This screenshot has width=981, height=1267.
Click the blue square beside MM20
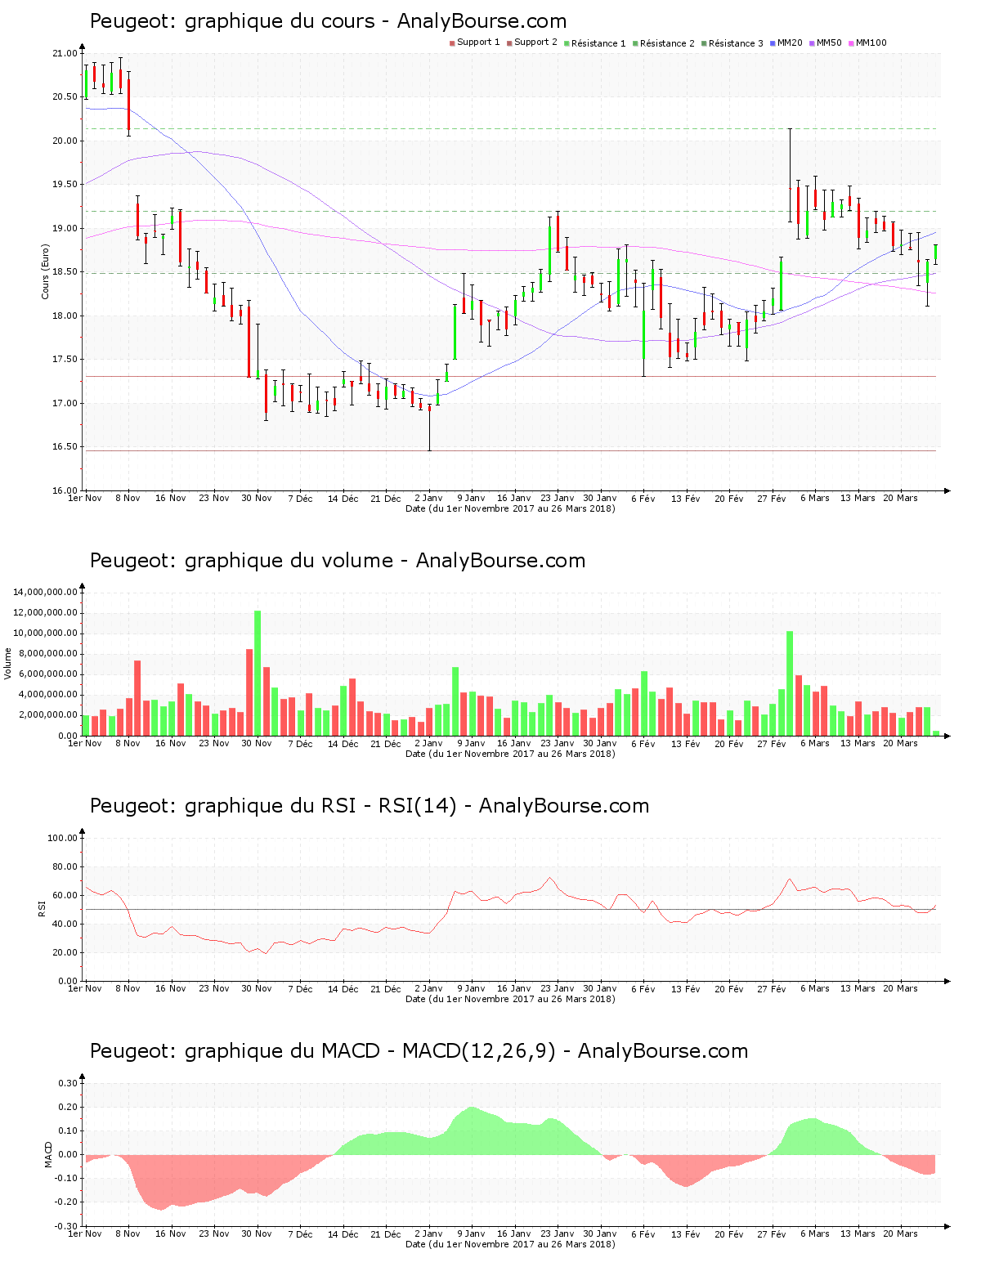[773, 43]
